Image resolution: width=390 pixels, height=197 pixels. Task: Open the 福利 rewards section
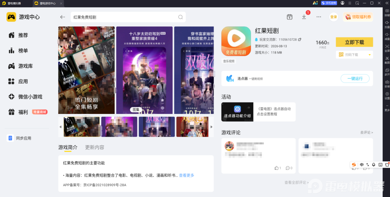(x=18, y=112)
